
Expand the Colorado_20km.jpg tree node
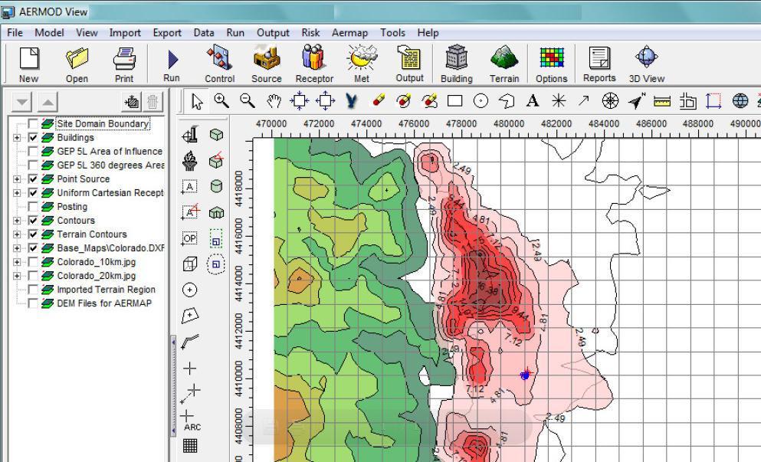tap(17, 276)
